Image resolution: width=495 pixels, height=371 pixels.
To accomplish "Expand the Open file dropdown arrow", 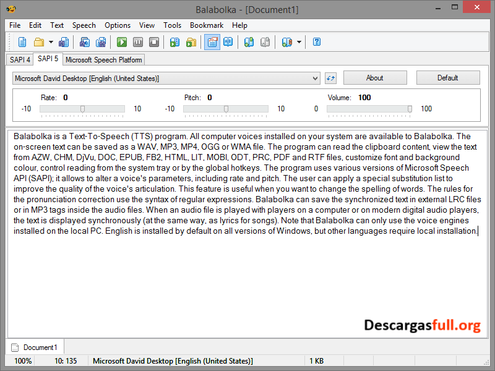I will pyautogui.click(x=51, y=42).
